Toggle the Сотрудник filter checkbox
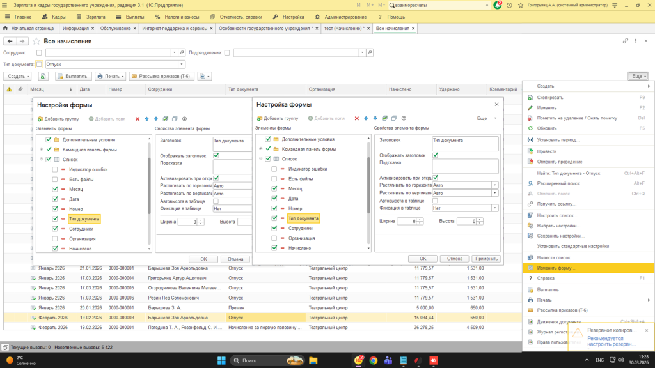 (39, 52)
